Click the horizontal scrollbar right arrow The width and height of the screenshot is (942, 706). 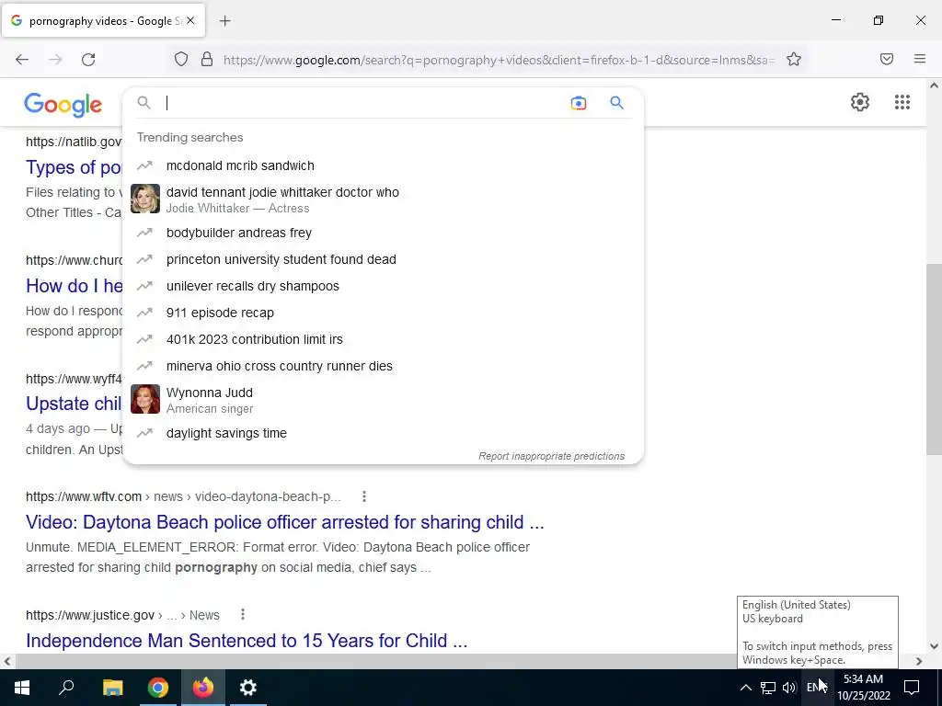tap(919, 661)
